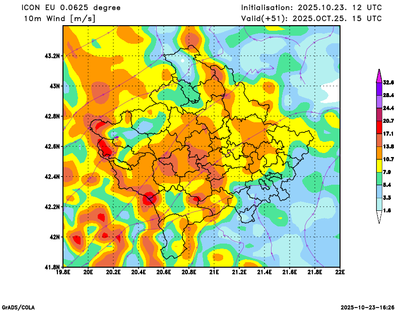Select the Initialisation date text
403x311 pixels.
[311, 8]
